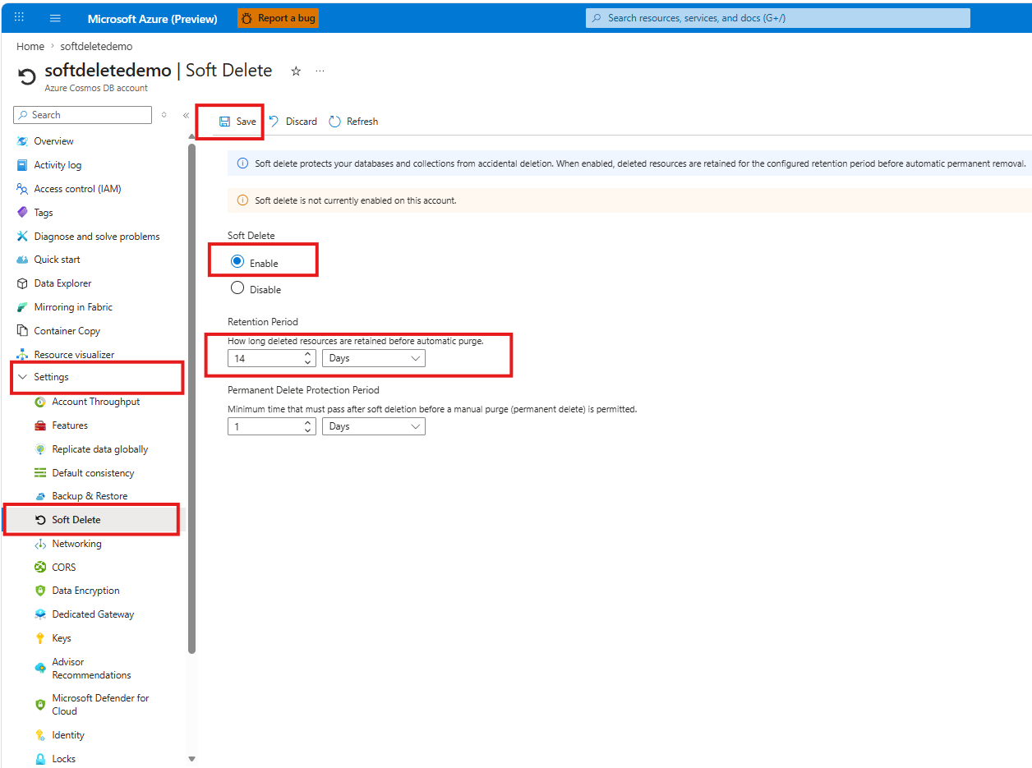Image resolution: width=1032 pixels, height=768 pixels.
Task: Select the Enable radio button
Action: point(237,262)
